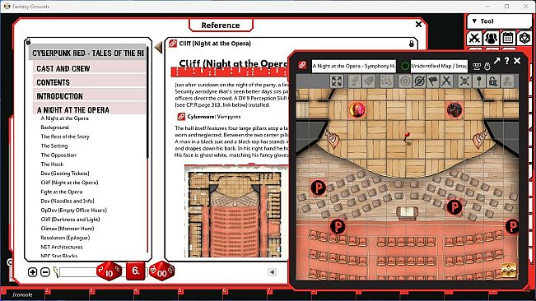This screenshot has width=536, height=301.
Task: Open The Opposition page
Action: [58, 155]
